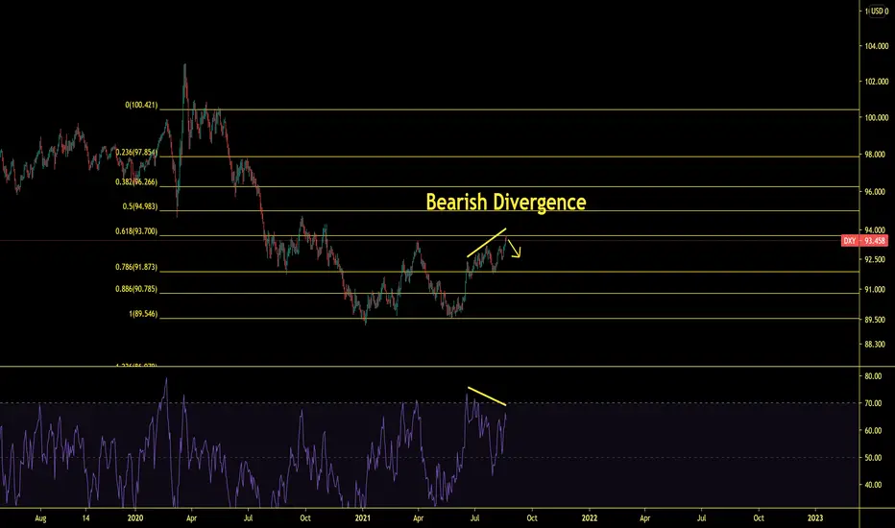Viewport: 895px width, 528px height.
Task: Click 40.00 on the RSI scale
Action: (873, 485)
